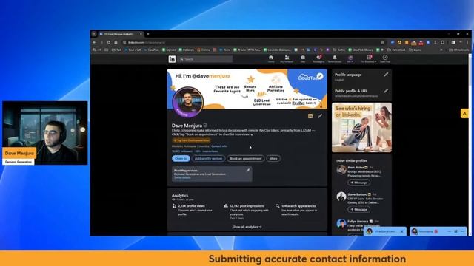Expand the Messaging overlay bar
The height and width of the screenshot is (266, 474).
pyautogui.click(x=462, y=231)
